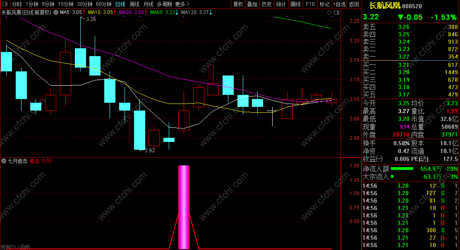The height and width of the screenshot is (250, 460).
Task: Open F10 company information
Action: (x=310, y=4)
